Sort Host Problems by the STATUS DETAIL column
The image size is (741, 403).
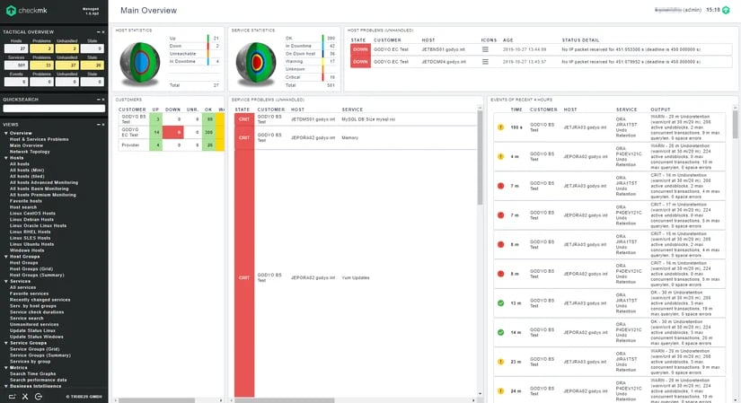(x=580, y=40)
